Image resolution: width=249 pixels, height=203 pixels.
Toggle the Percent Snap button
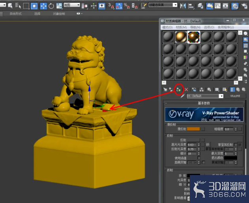click(x=127, y=6)
